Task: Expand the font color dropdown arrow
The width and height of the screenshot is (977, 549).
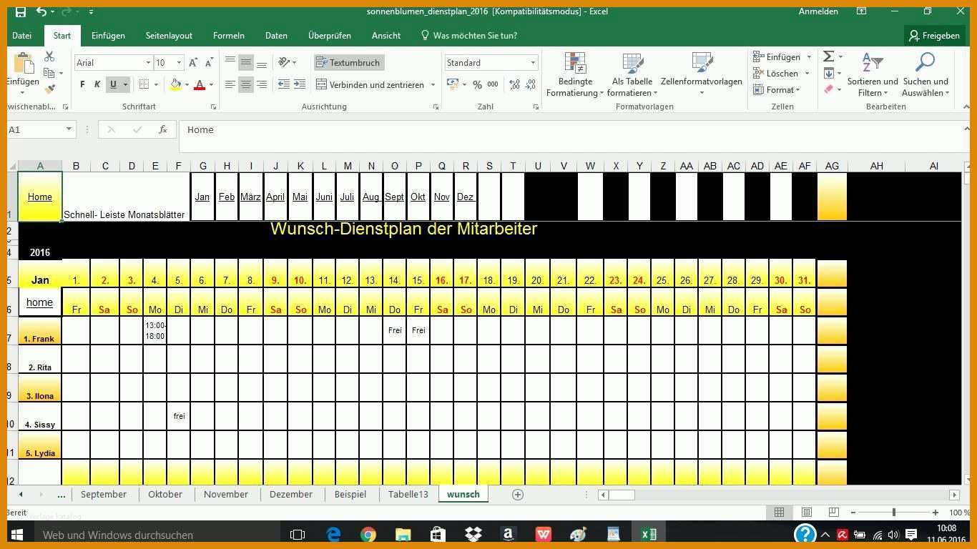Action: coord(211,85)
